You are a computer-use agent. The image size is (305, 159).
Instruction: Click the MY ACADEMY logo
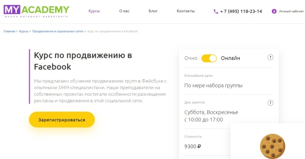click(x=36, y=11)
